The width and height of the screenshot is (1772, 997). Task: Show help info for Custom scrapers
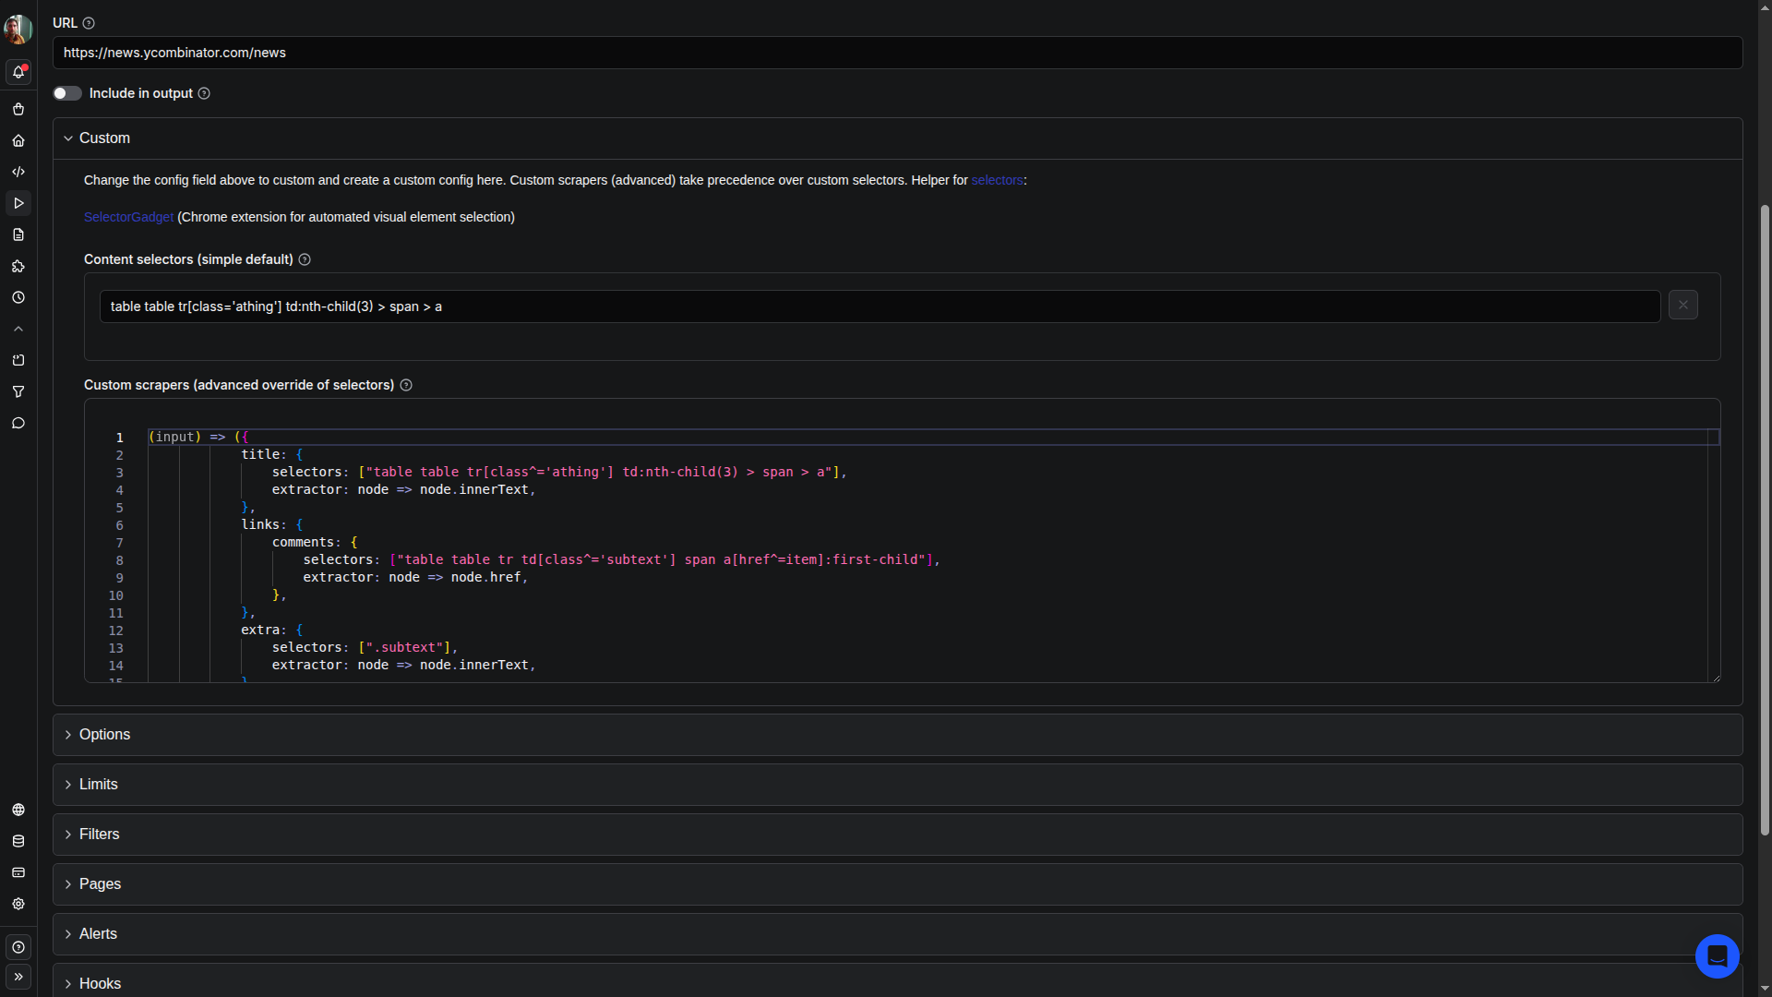pyautogui.click(x=406, y=385)
